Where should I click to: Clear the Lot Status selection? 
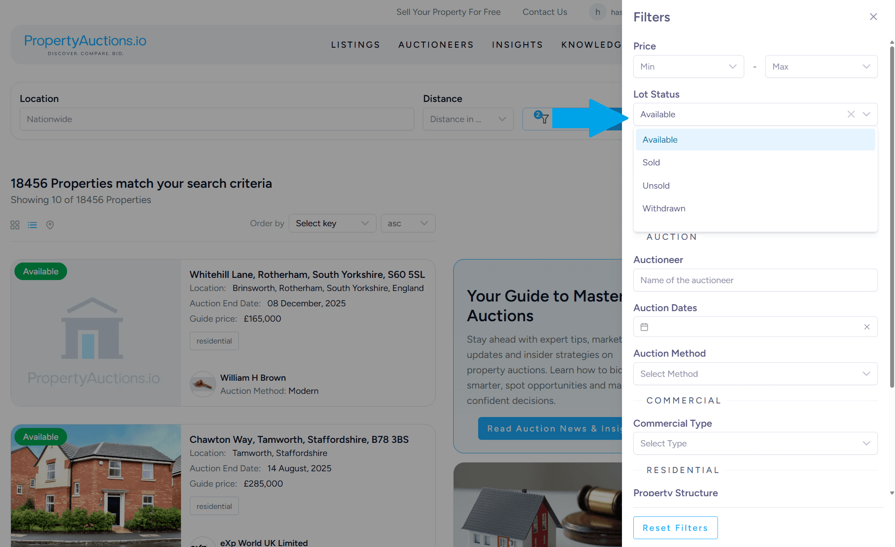point(851,114)
